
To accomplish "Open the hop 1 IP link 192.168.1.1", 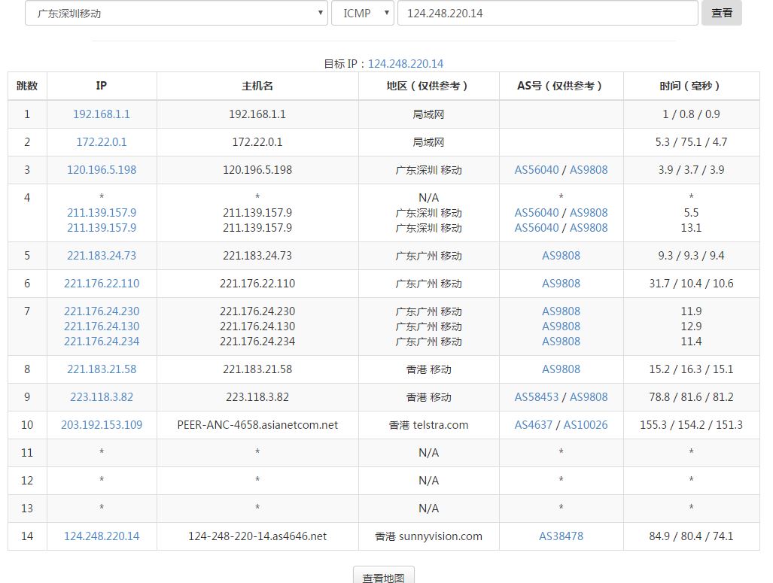I will (x=102, y=114).
